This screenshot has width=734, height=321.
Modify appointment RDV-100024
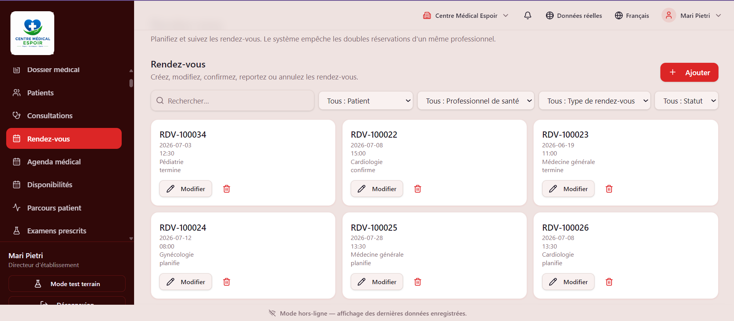(186, 282)
